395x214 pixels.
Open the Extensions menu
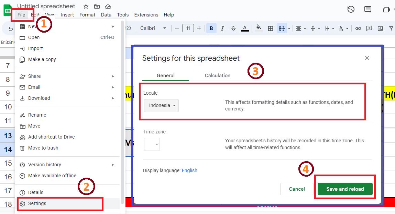(x=146, y=15)
